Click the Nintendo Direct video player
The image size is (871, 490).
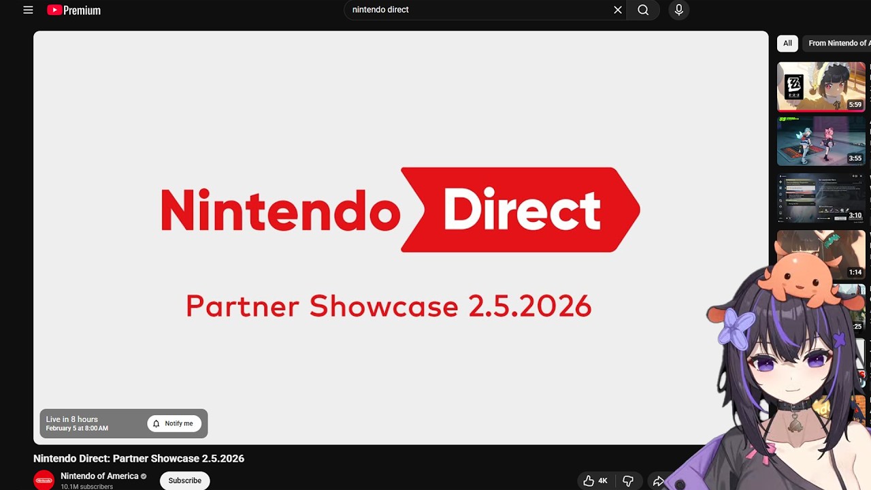coord(401,238)
